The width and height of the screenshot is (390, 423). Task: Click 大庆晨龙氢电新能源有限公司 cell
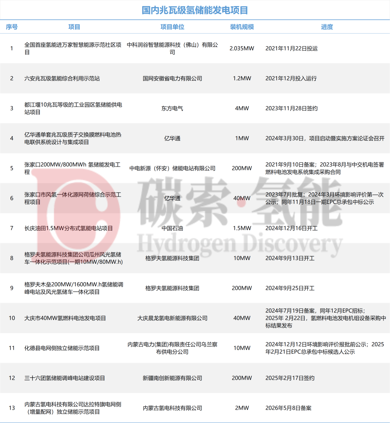pyautogui.click(x=172, y=318)
